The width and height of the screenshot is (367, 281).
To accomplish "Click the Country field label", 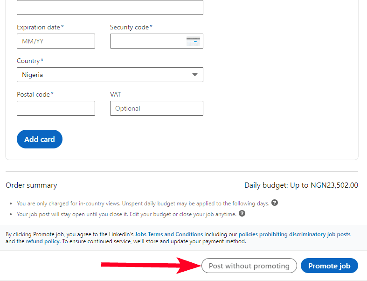I will pyautogui.click(x=28, y=61).
